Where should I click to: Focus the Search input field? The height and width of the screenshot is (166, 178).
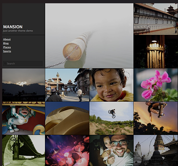(x=23, y=64)
